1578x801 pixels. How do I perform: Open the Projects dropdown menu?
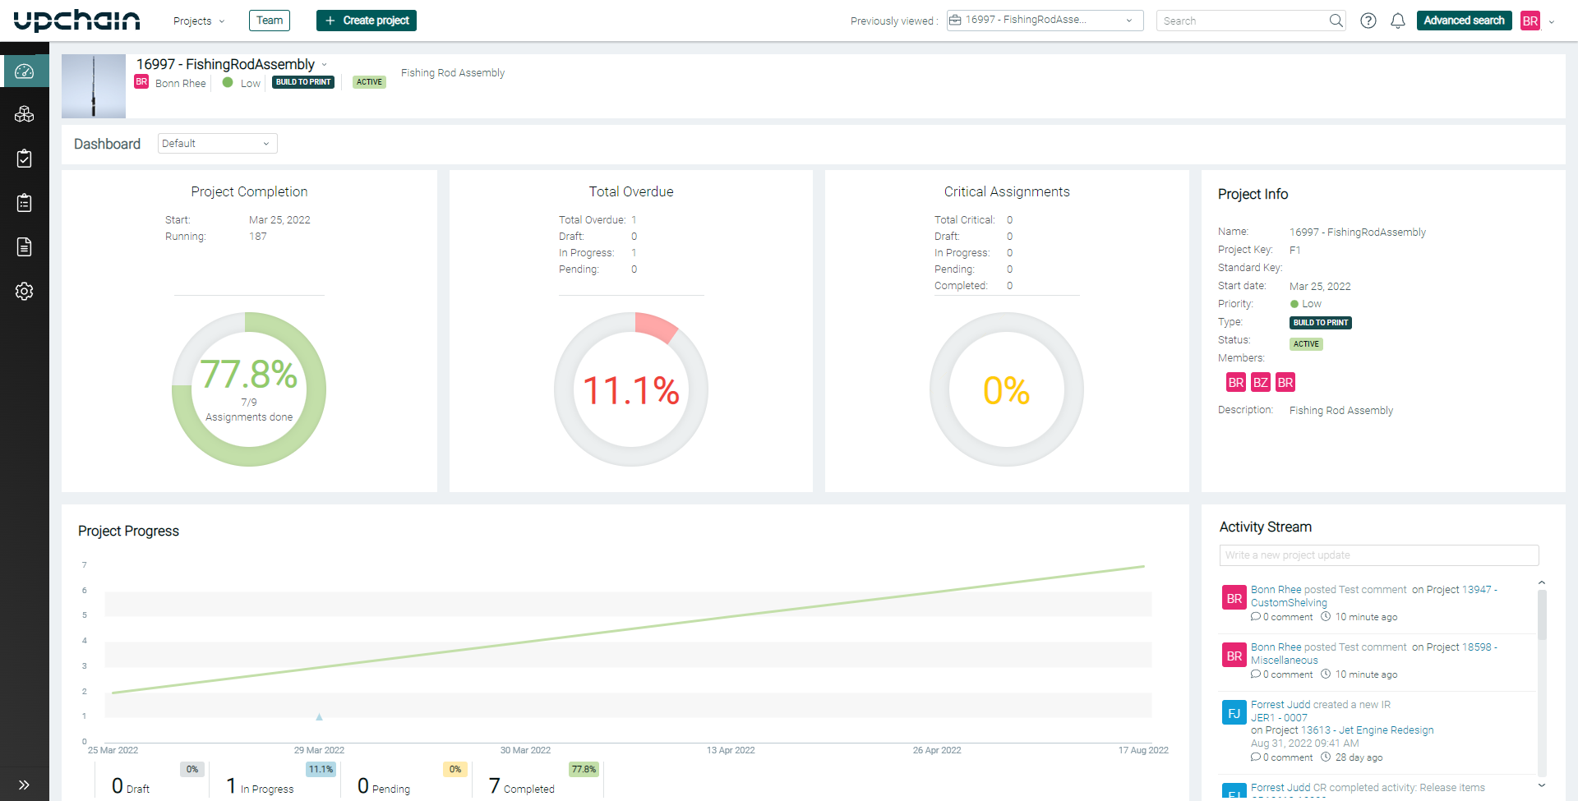[x=198, y=21]
